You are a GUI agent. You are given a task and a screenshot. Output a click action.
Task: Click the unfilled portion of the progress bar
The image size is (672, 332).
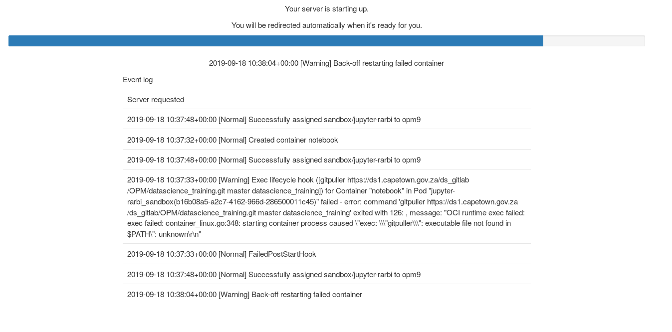click(594, 40)
